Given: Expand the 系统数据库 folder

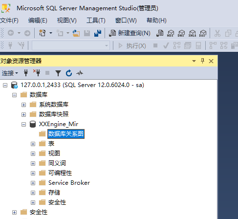Looking at the screenshot, I should 23,105.
